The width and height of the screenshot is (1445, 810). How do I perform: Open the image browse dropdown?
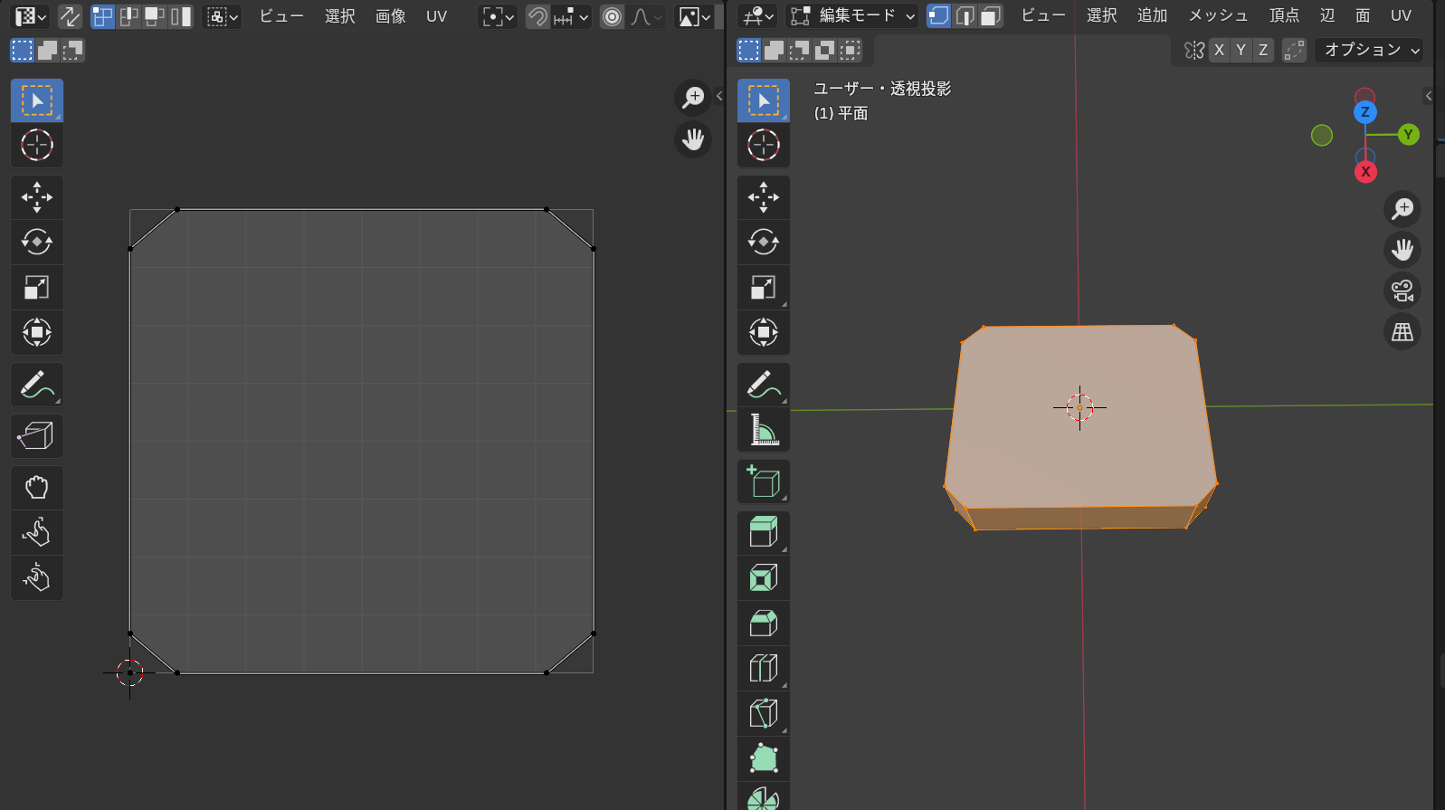[695, 16]
